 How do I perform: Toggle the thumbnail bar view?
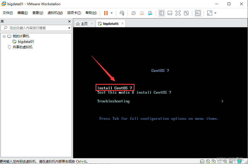click(x=170, y=13)
